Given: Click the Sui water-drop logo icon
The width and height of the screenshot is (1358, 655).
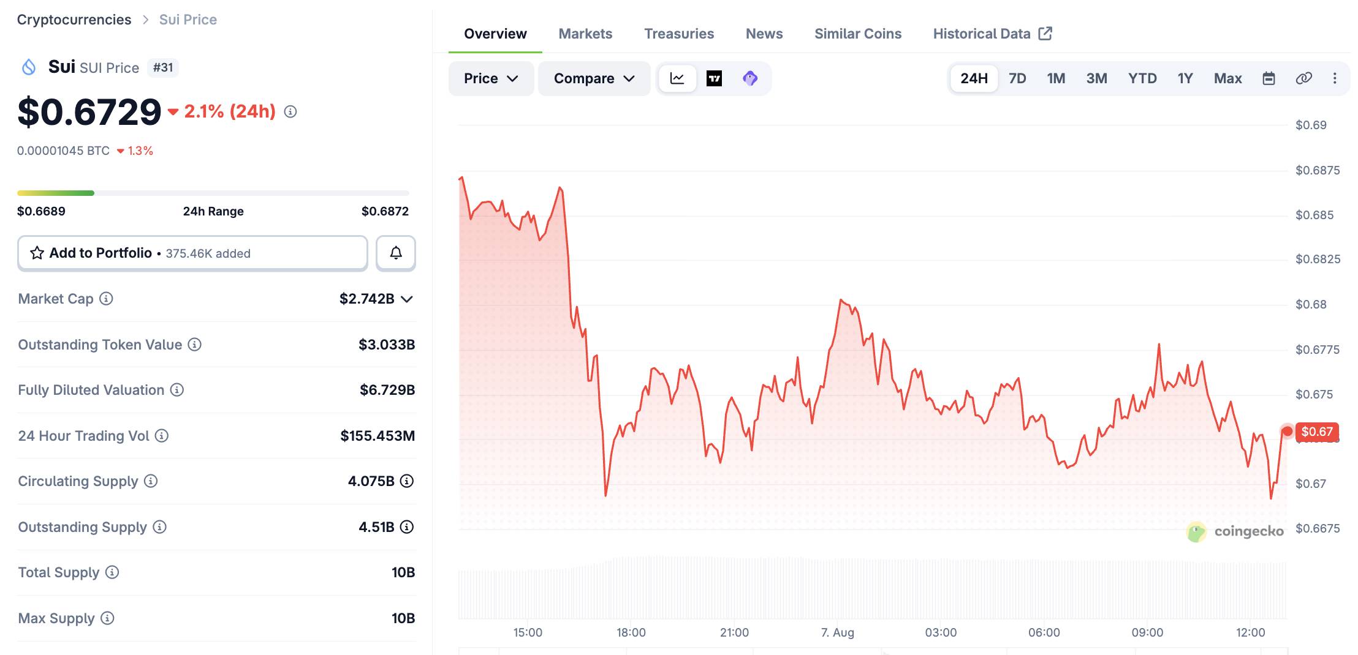Looking at the screenshot, I should pyautogui.click(x=29, y=67).
